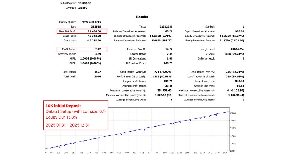The image size is (284, 160).
Task: Select Maximal consecutive loss -1 102.90 (4)
Action: (x=236, y=95)
